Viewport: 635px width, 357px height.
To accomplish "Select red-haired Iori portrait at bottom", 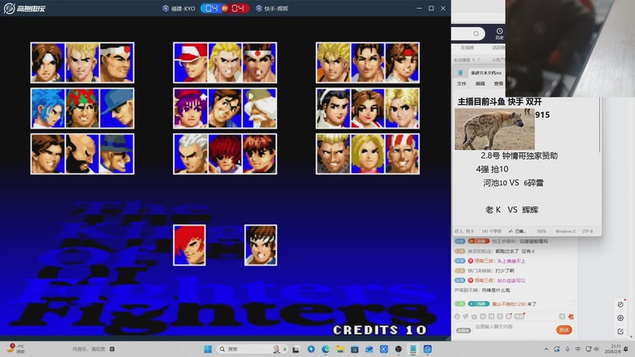I will pos(190,245).
